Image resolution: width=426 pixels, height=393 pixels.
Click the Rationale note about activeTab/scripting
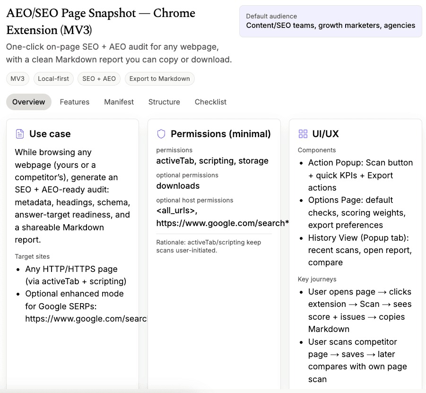(x=209, y=246)
